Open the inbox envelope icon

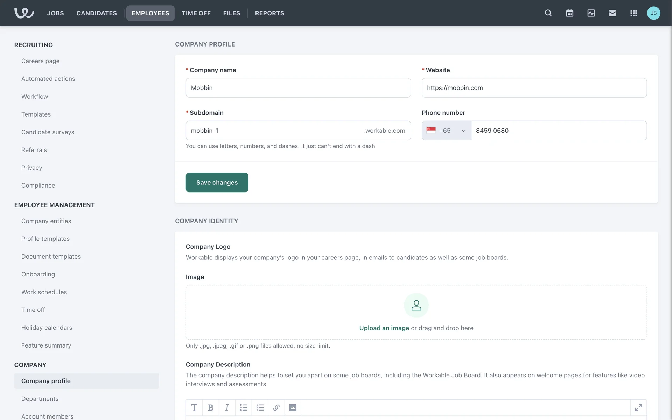click(x=612, y=13)
